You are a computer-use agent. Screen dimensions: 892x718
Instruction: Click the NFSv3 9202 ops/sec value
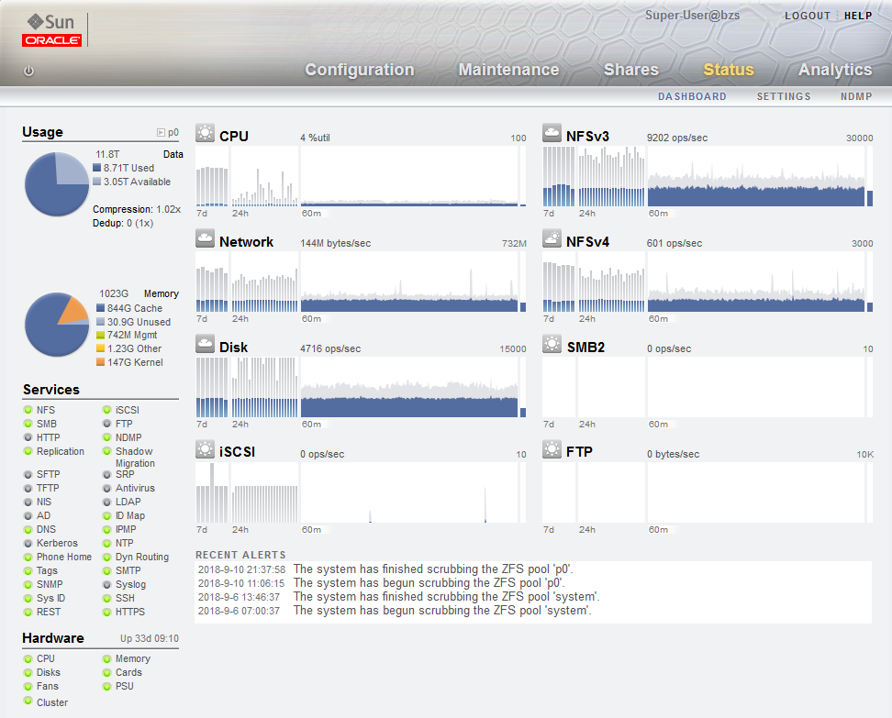click(x=677, y=138)
